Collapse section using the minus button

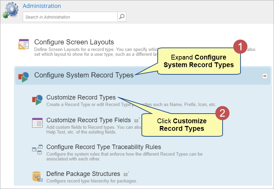(265, 76)
